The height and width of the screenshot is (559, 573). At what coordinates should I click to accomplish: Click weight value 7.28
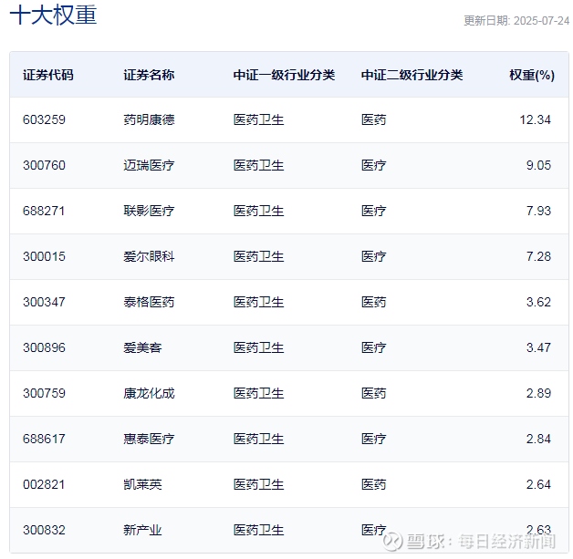(x=538, y=256)
